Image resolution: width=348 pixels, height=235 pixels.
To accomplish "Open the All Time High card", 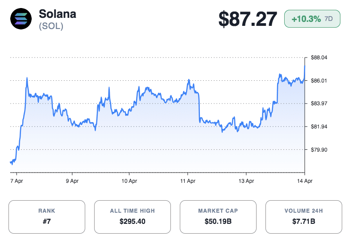I will coord(133,217).
